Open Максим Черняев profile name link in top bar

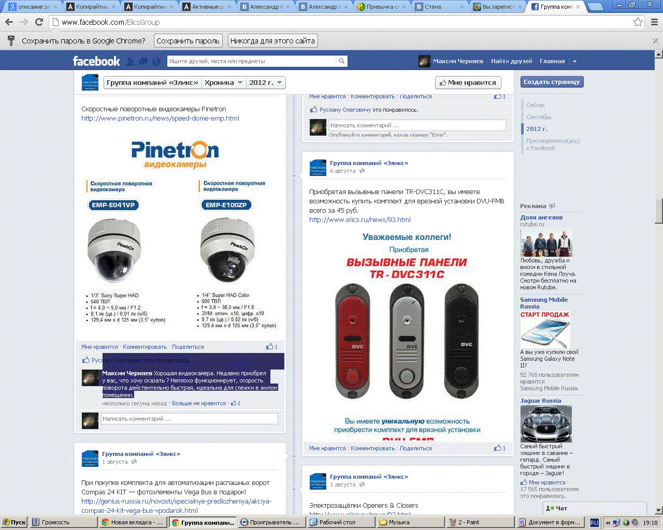[458, 61]
